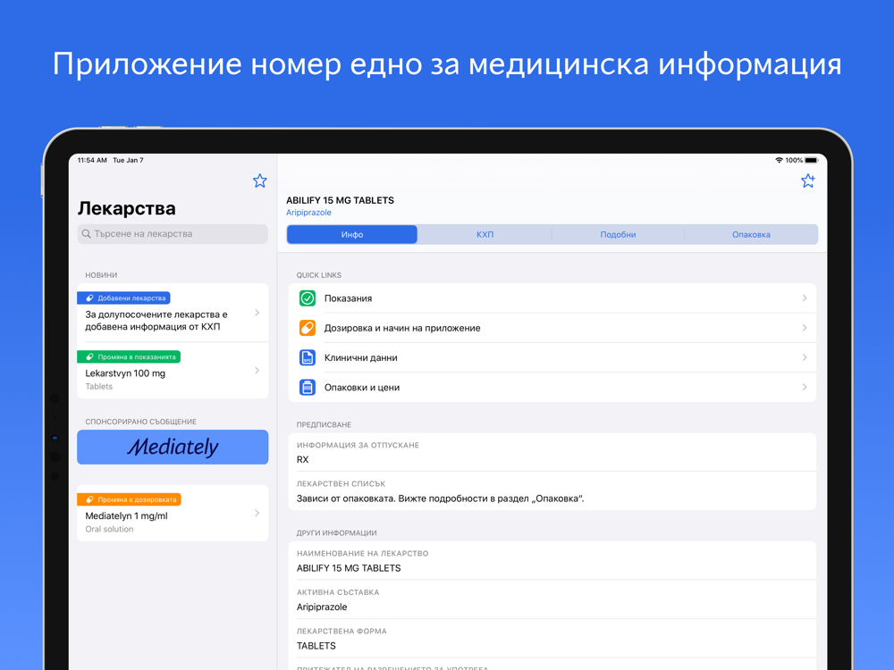Click the TABLETS value under Лекарствена форма
Image resolution: width=894 pixels, height=670 pixels.
pos(316,646)
